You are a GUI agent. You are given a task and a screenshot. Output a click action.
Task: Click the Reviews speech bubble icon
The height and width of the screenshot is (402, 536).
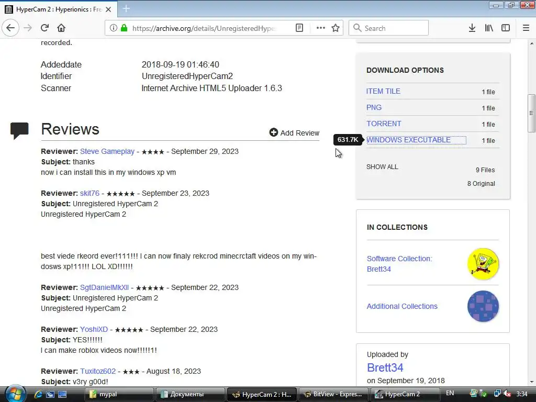(x=19, y=130)
